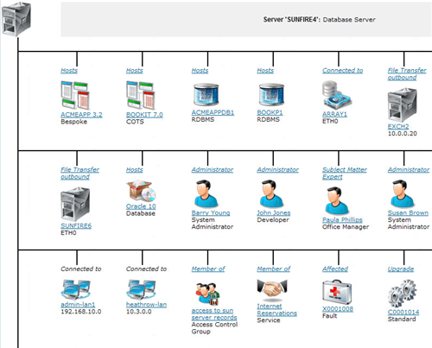The image size is (432, 348).
Task: Open the Barry Young link
Action: pyautogui.click(x=211, y=213)
